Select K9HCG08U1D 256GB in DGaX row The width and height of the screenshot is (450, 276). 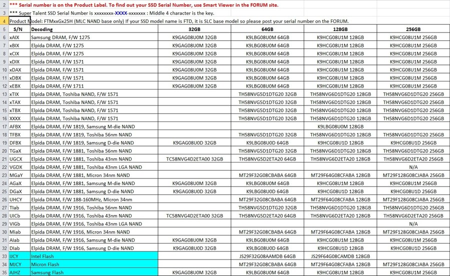[413, 191]
